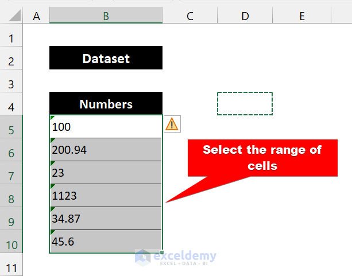
Task: Select the cell containing 100
Action: point(106,127)
